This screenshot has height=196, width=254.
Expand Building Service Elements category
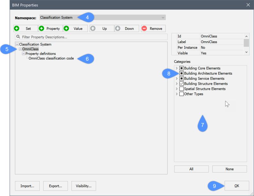177,78
